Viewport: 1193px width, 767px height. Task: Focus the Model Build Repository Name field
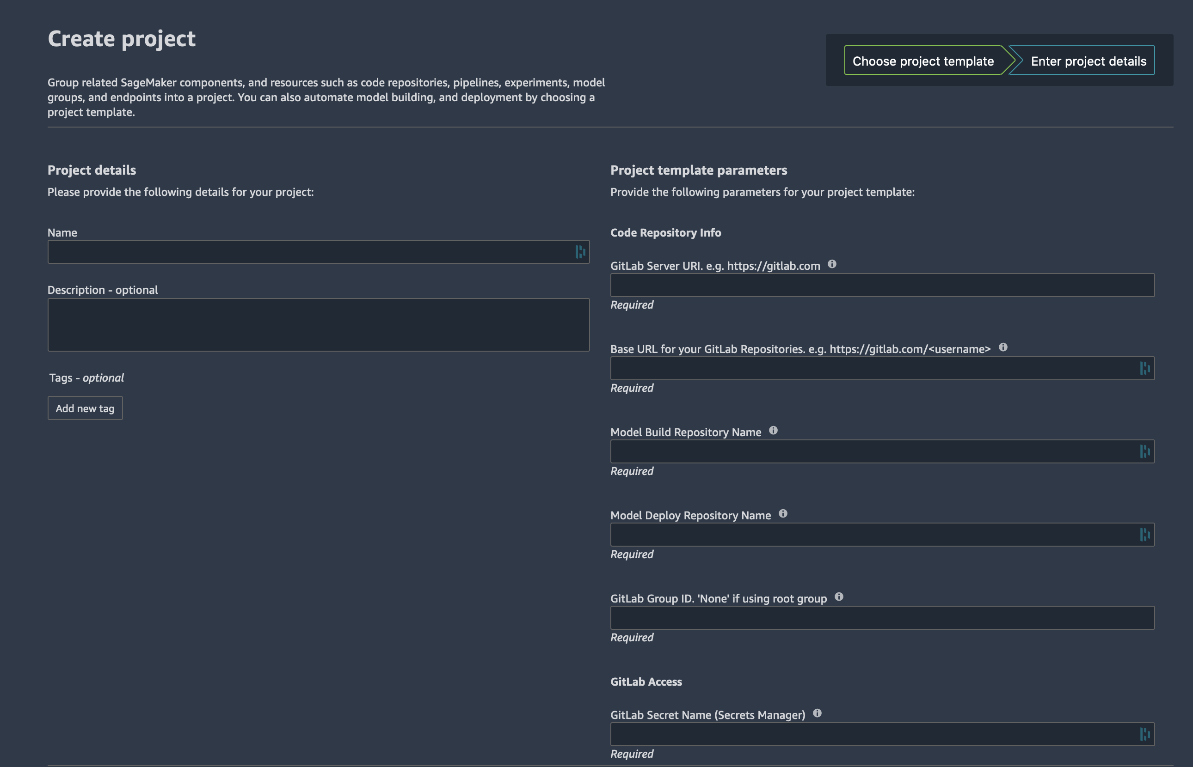click(883, 452)
